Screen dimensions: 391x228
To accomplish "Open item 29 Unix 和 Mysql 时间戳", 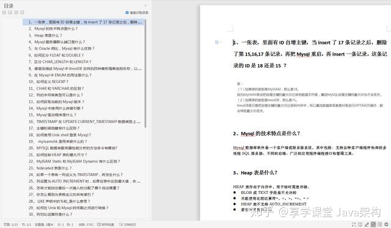I will pos(68,208).
